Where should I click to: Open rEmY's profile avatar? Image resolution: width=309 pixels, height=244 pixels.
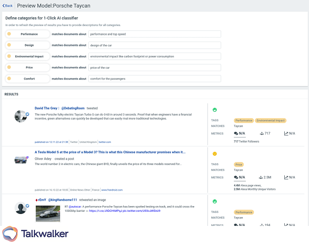click(21, 208)
